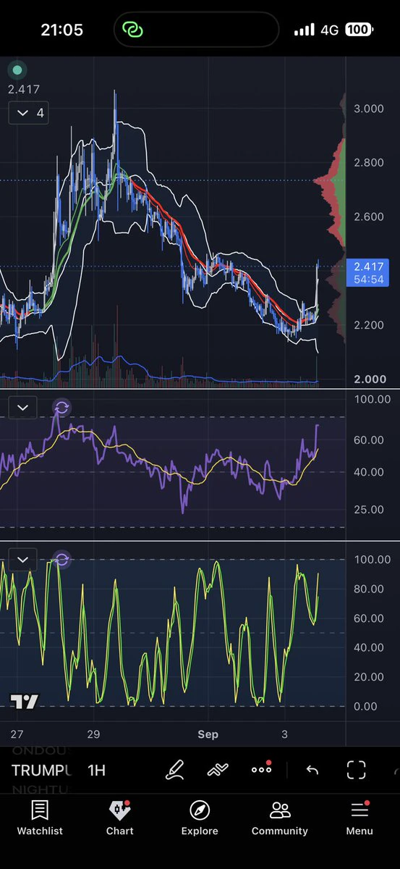Tap the RSI scale value 60.00
Screen dimensions: 400x869
370,440
